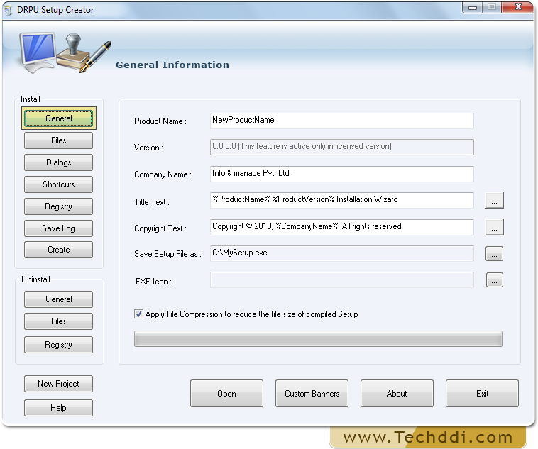Click into the Title Text field

click(341, 200)
